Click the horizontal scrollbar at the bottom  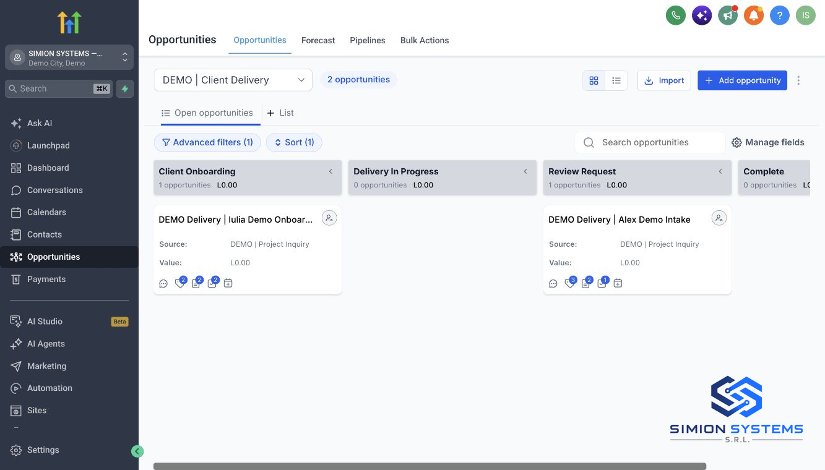(x=430, y=466)
